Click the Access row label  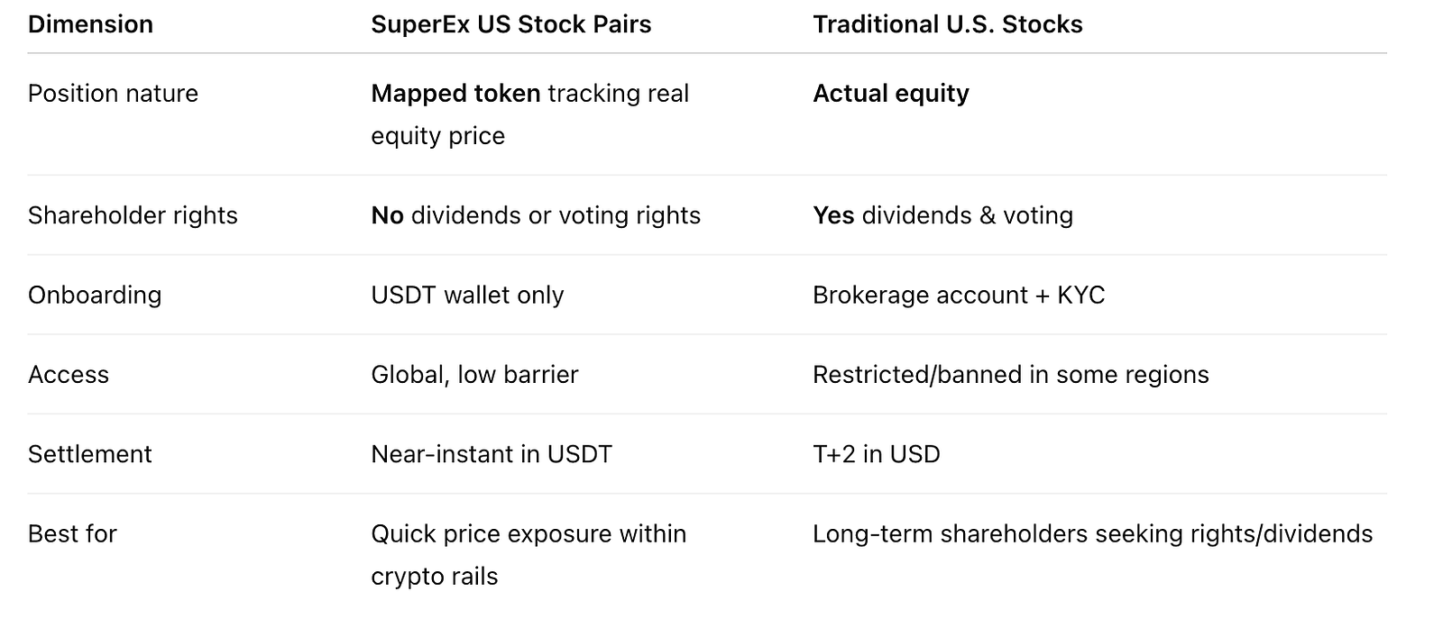click(x=69, y=375)
